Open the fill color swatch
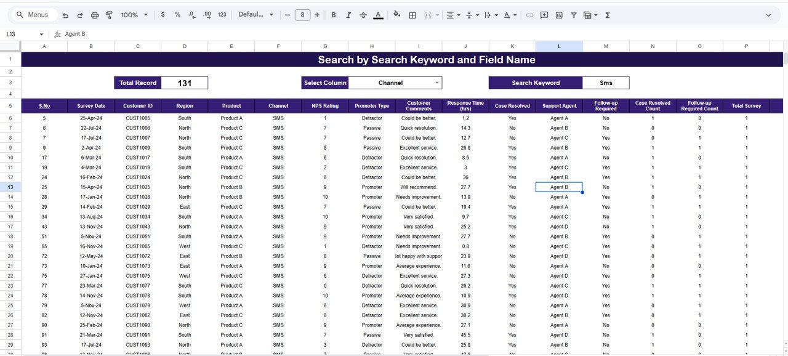 [396, 14]
